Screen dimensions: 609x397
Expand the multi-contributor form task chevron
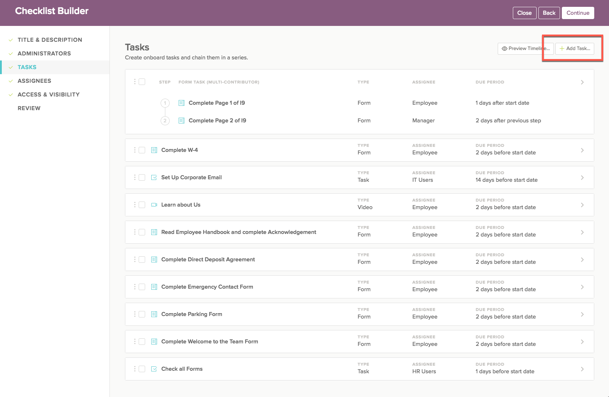click(582, 82)
